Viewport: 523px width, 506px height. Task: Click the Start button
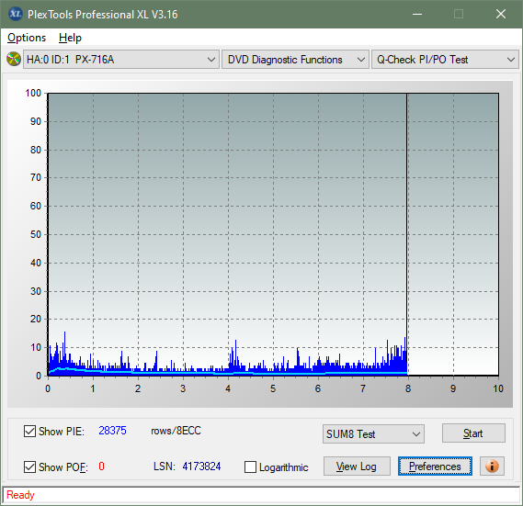click(473, 433)
